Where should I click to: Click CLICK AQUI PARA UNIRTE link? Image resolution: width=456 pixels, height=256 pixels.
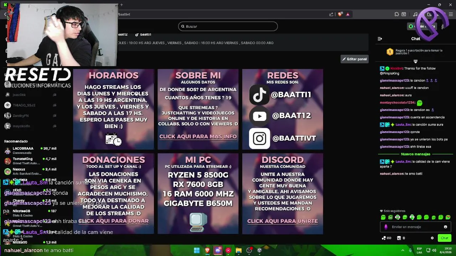pos(283,221)
